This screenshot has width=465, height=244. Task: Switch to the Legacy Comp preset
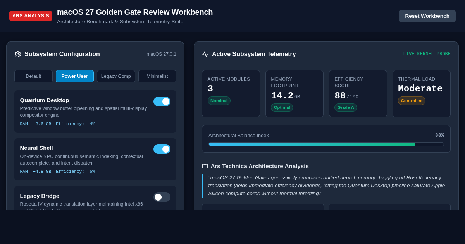[116, 76]
